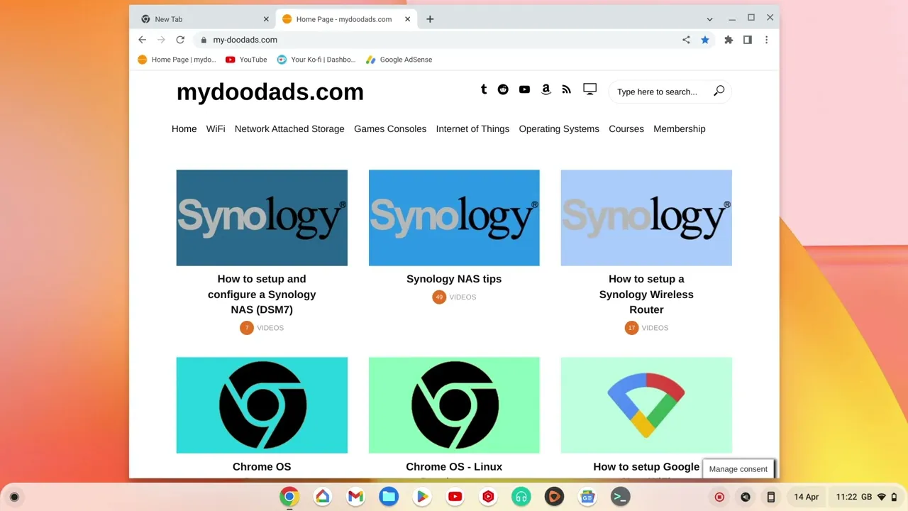Click the share page icon in address bar

(x=686, y=40)
